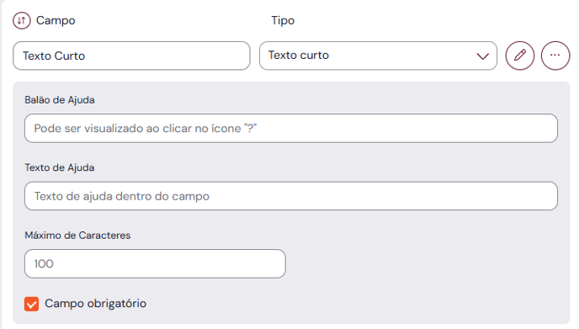Click the 'Texto de ajuda dentro do campo' placeholder
Image resolution: width=579 pixels, height=329 pixels.
[x=122, y=196]
